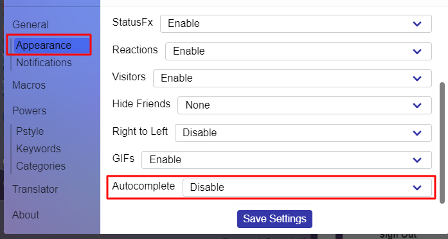Open the Autocomplete Disable combo box
448x239 pixels.
(x=307, y=188)
